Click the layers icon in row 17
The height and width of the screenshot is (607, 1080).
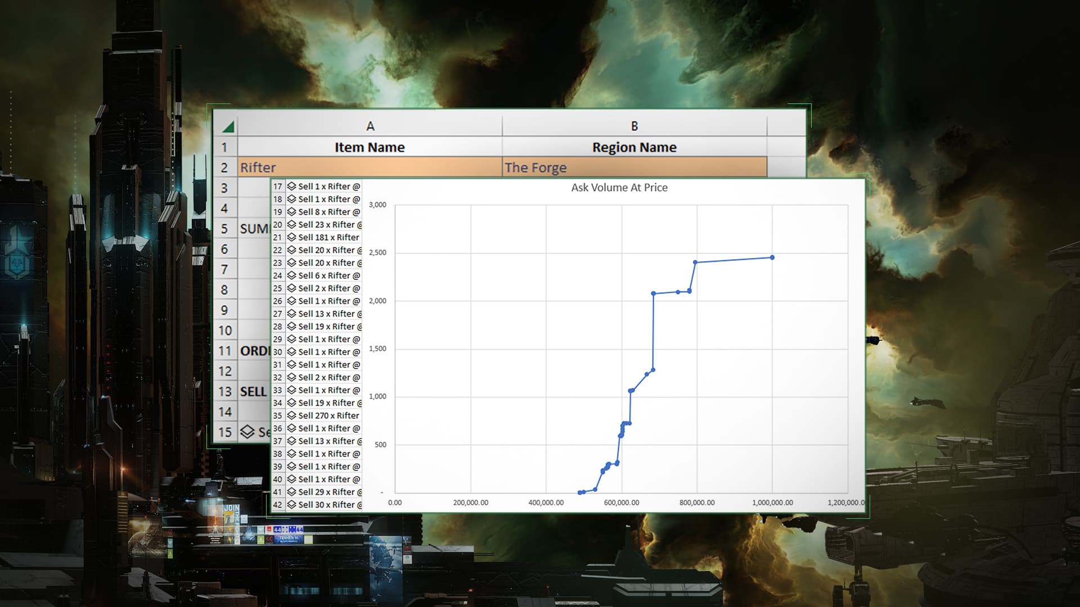click(291, 186)
